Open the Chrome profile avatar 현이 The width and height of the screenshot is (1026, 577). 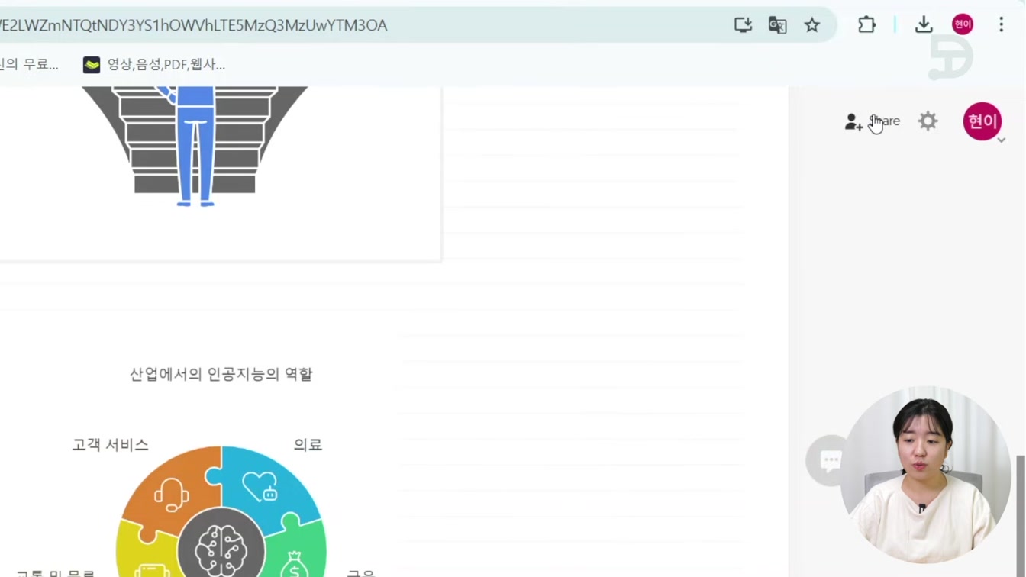click(x=963, y=24)
